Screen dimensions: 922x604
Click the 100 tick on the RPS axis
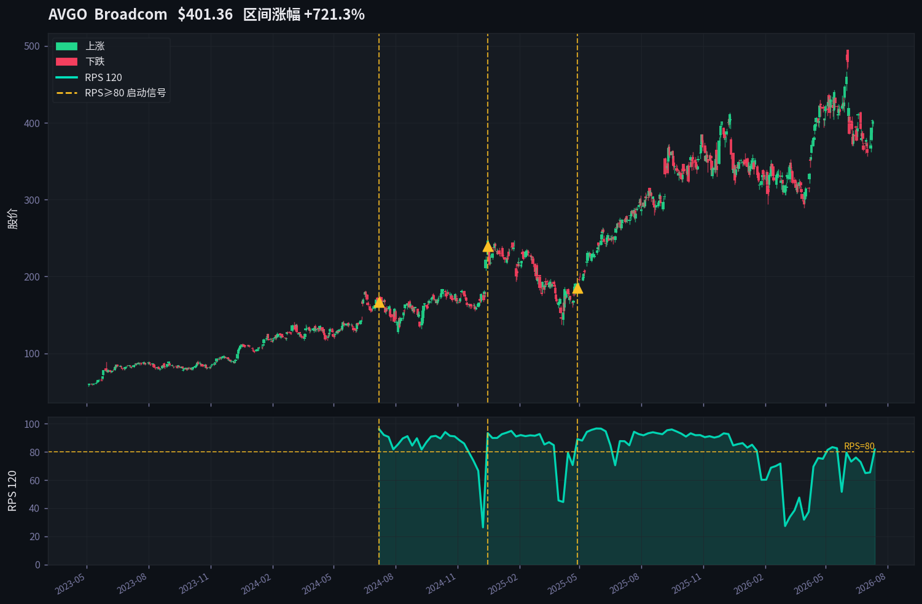click(32, 424)
